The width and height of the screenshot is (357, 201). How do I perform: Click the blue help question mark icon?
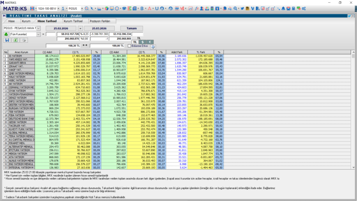tap(153, 46)
